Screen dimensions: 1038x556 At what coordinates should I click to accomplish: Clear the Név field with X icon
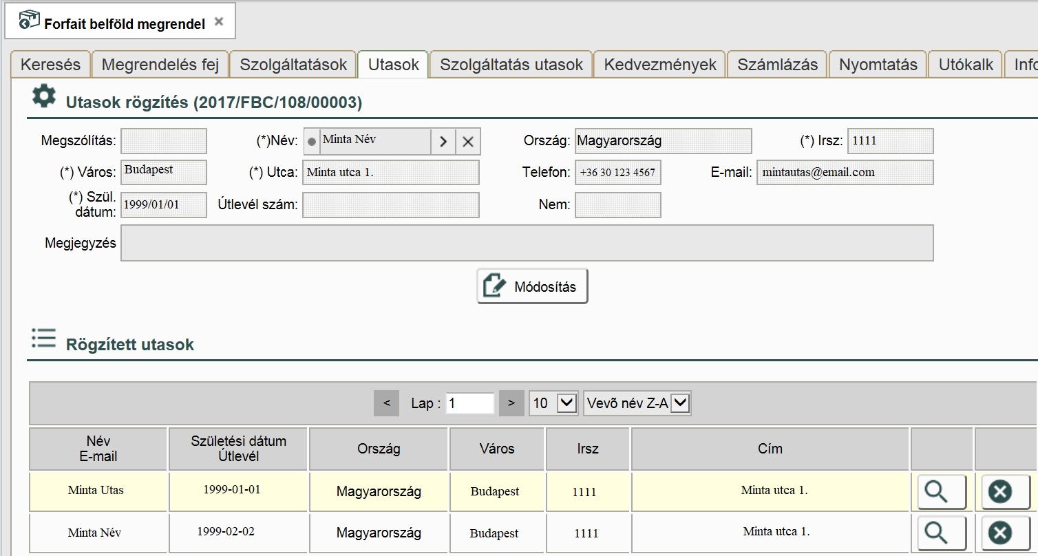(468, 142)
